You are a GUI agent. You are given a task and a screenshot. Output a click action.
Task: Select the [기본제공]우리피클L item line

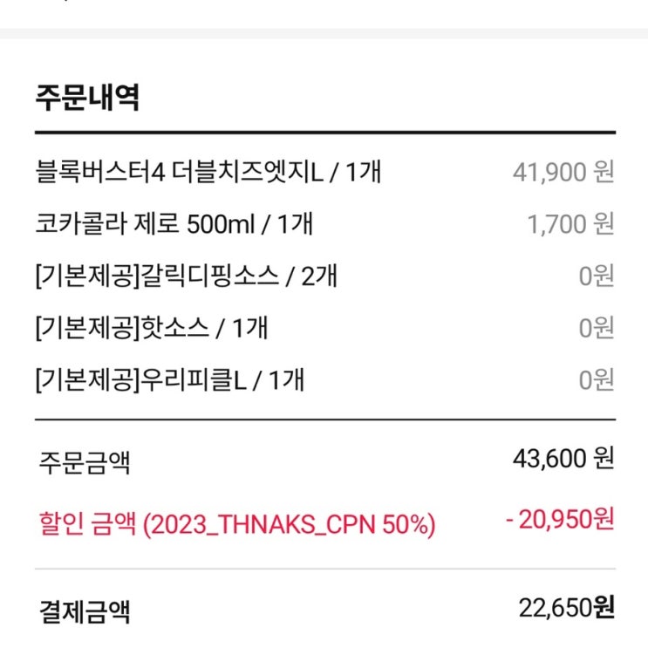tap(169, 380)
